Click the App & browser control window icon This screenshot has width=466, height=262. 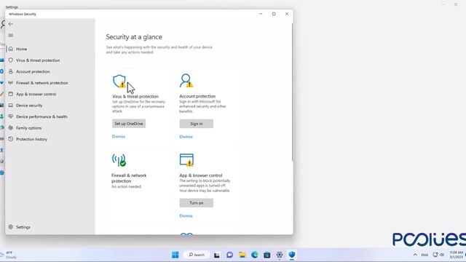tap(186, 160)
